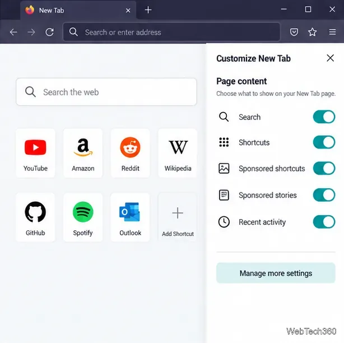Screen dimensions: 344x343
Task: Click into Search the web box
Action: pos(106,92)
